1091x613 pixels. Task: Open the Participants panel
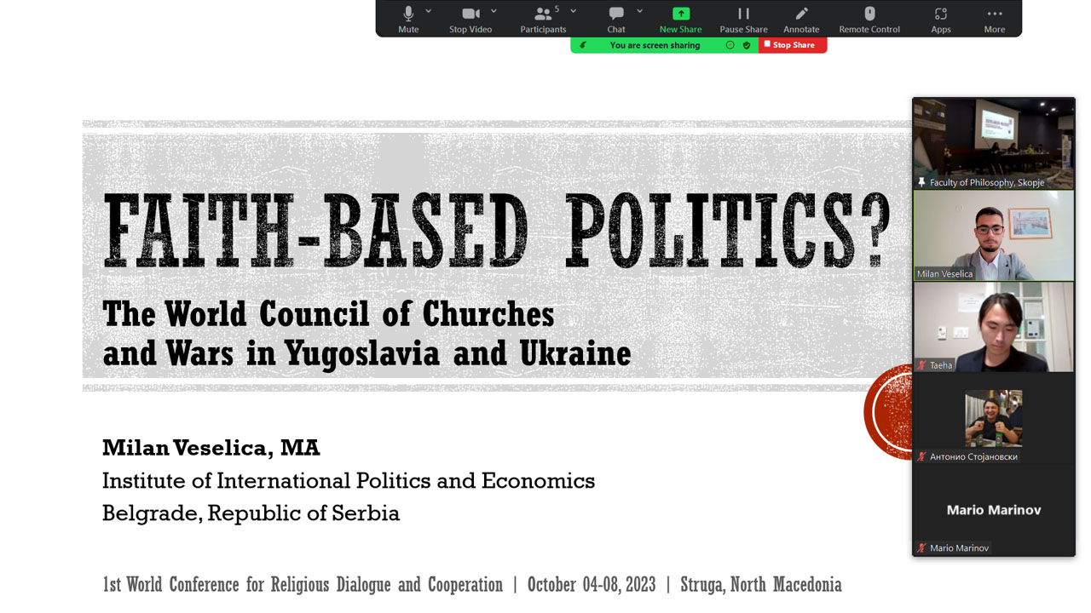[543, 19]
